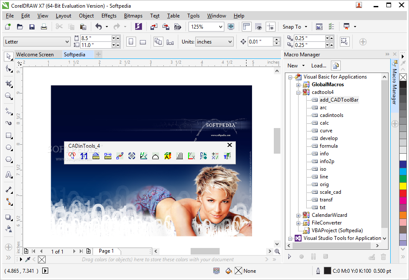Toggle Landscape page orientation

pos(143,42)
